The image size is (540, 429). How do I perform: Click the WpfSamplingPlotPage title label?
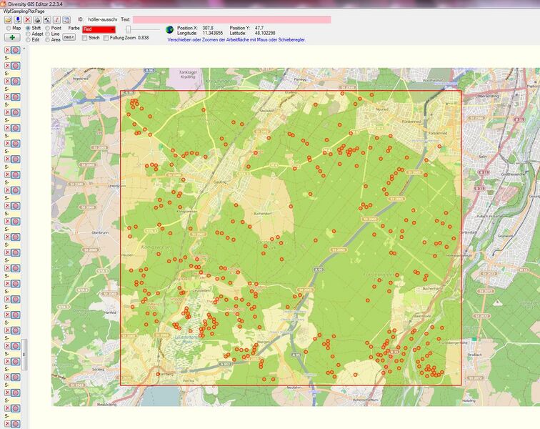click(x=24, y=11)
